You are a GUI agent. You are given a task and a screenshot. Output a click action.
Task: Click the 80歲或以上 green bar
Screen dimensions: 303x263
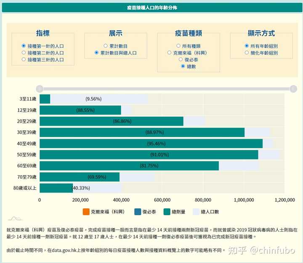point(56,187)
